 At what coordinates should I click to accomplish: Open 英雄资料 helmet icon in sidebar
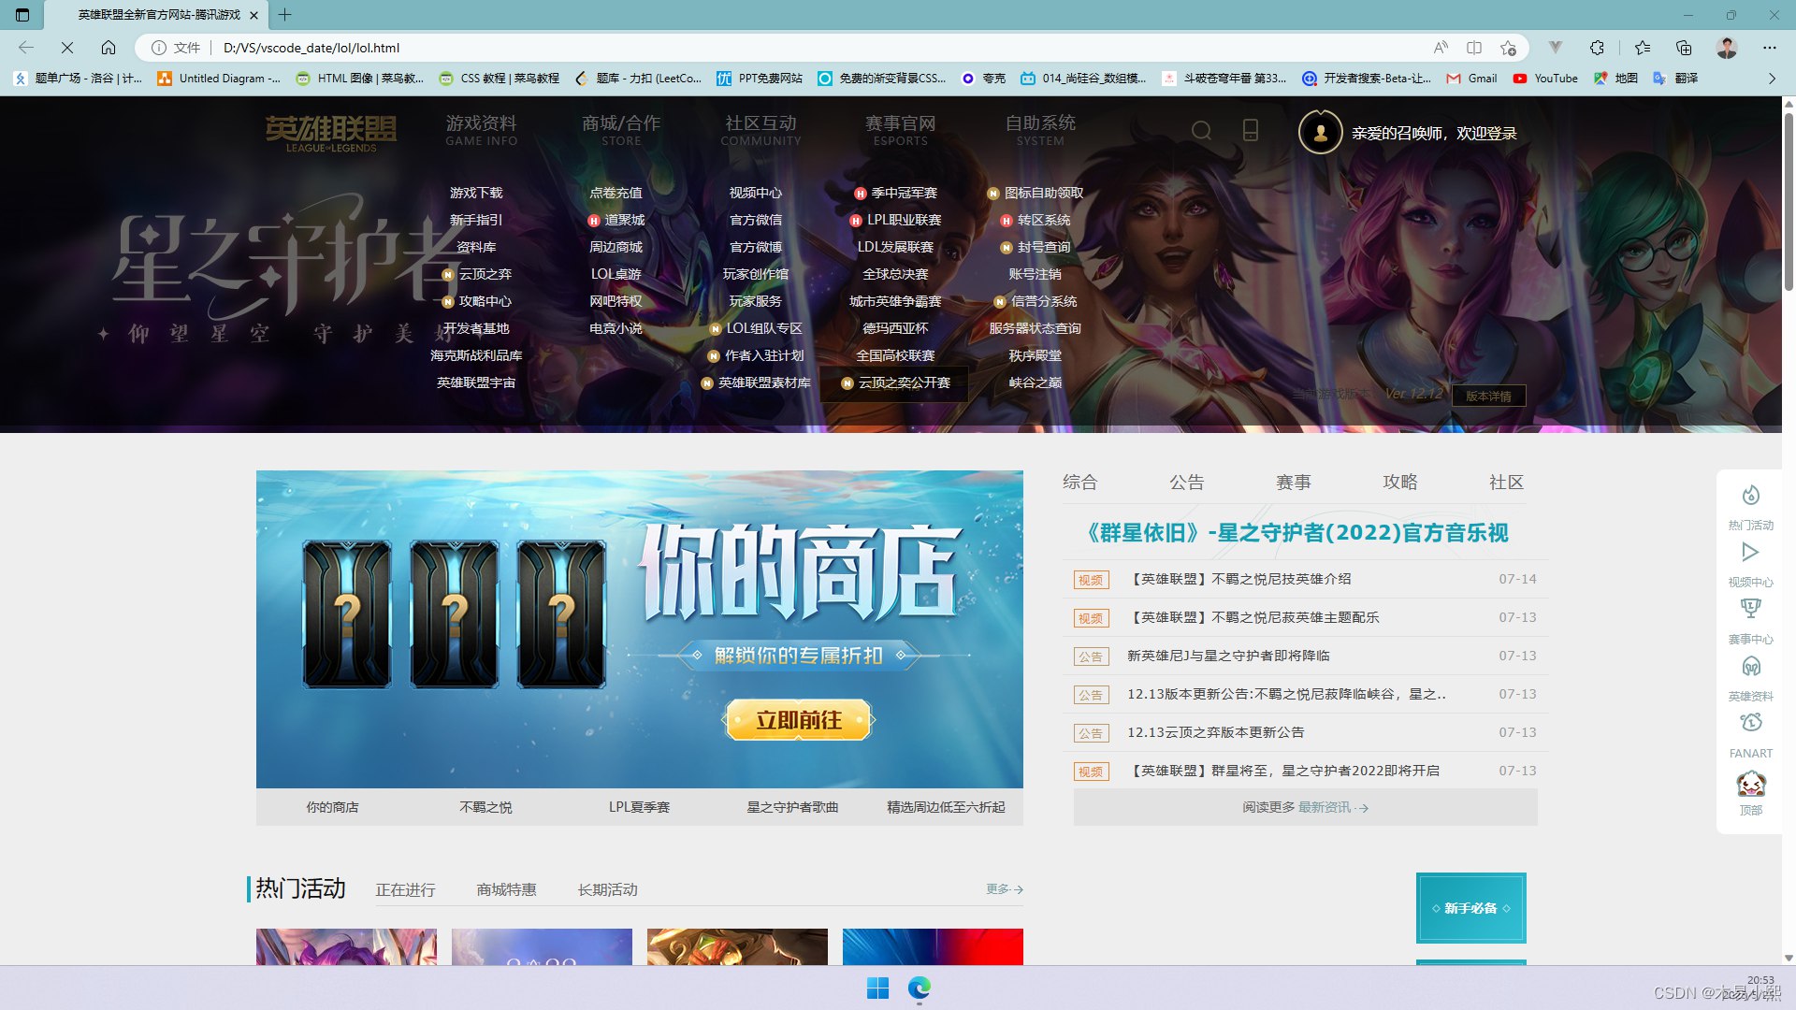(x=1750, y=667)
